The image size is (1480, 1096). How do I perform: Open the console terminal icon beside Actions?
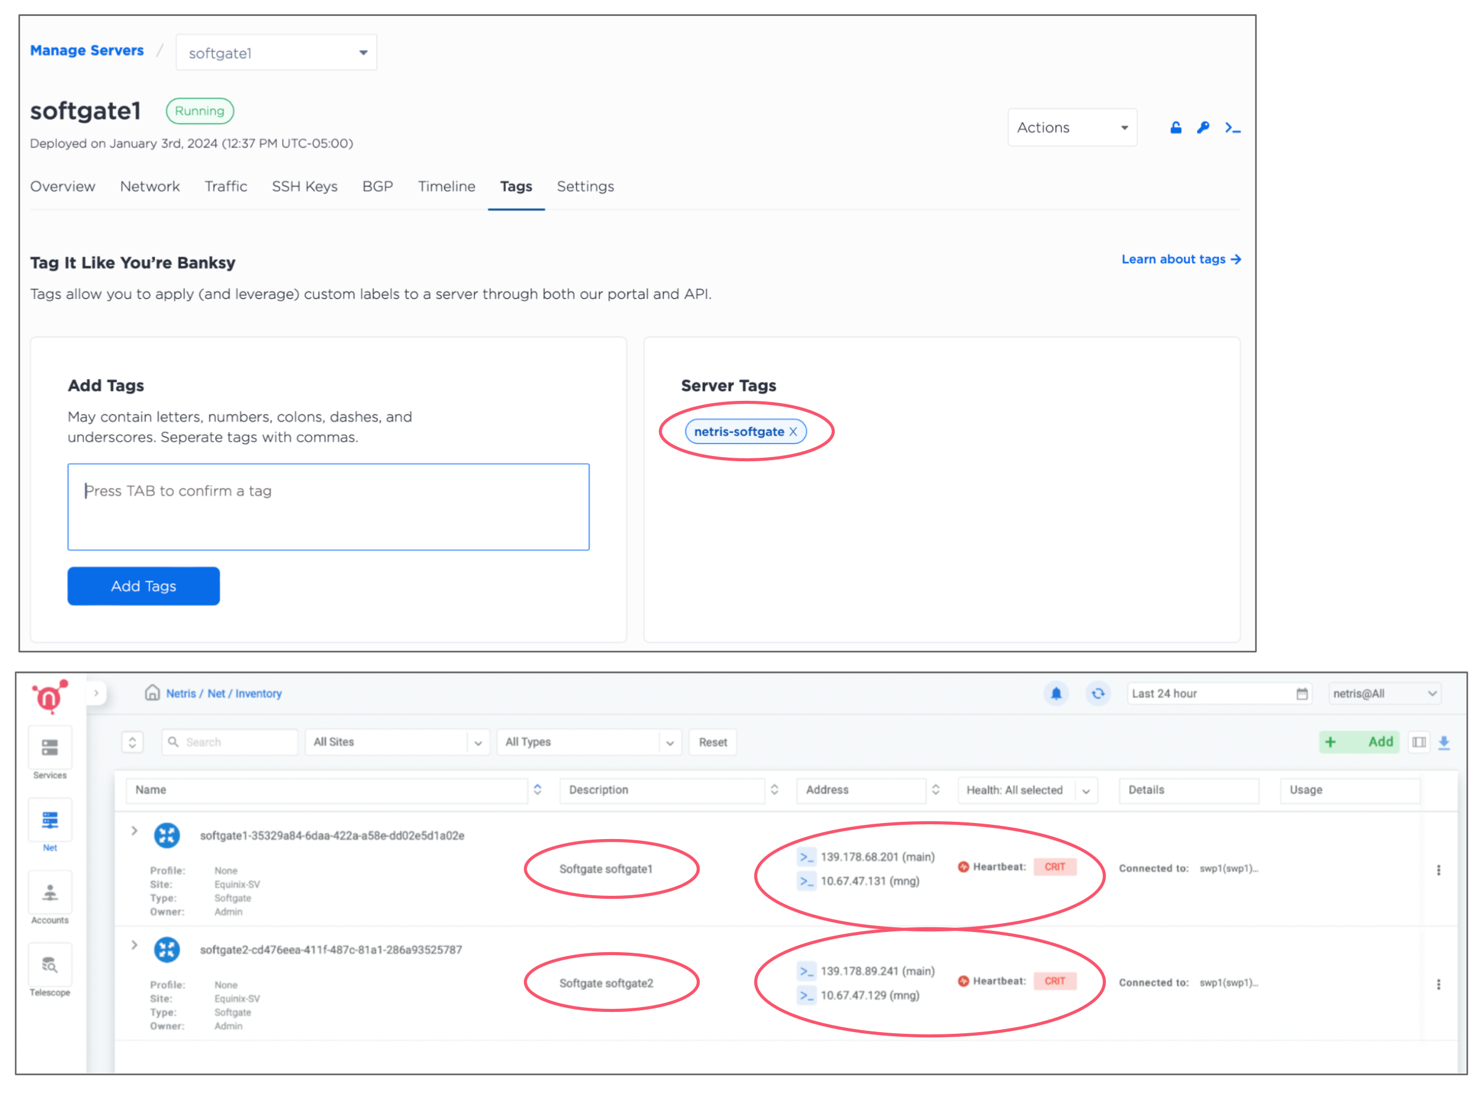point(1232,127)
